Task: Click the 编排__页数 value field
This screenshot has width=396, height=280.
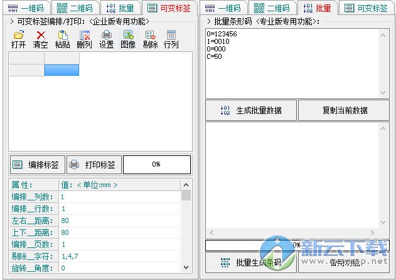Action: [x=120, y=244]
